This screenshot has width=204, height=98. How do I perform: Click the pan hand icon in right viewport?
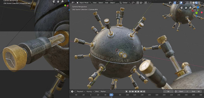(186, 8)
